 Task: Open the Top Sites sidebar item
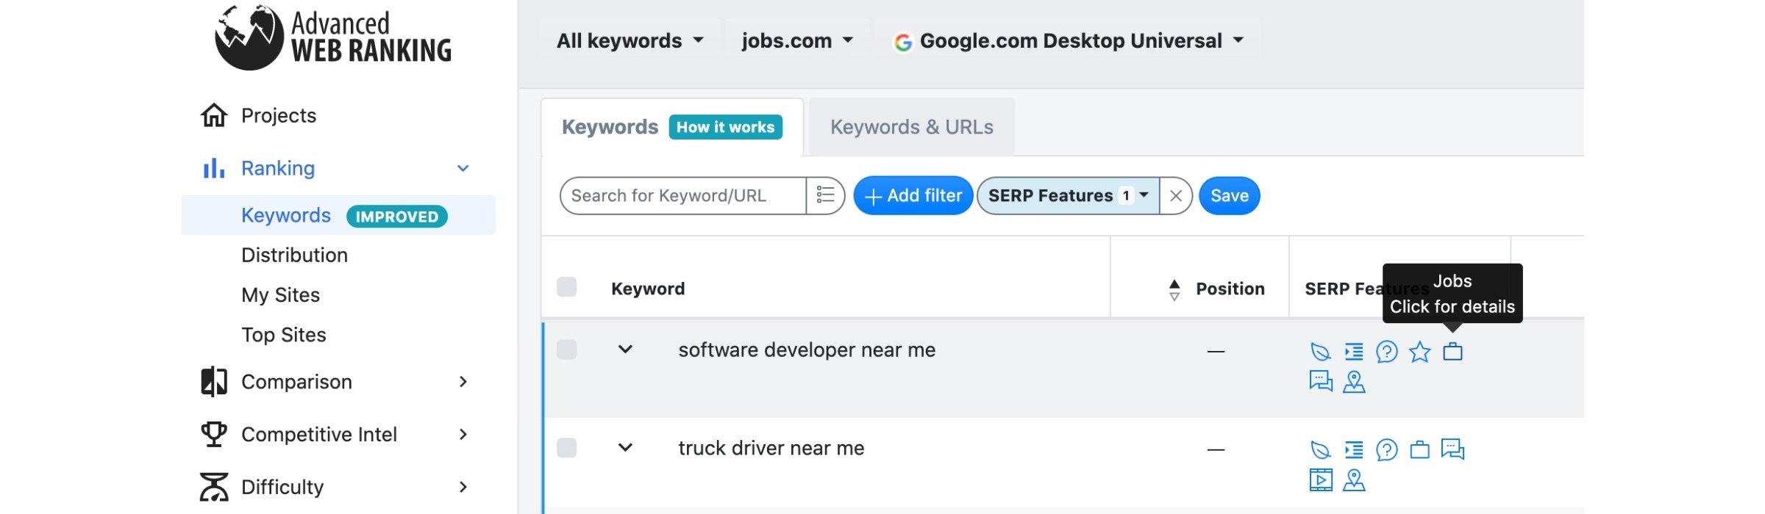click(284, 335)
